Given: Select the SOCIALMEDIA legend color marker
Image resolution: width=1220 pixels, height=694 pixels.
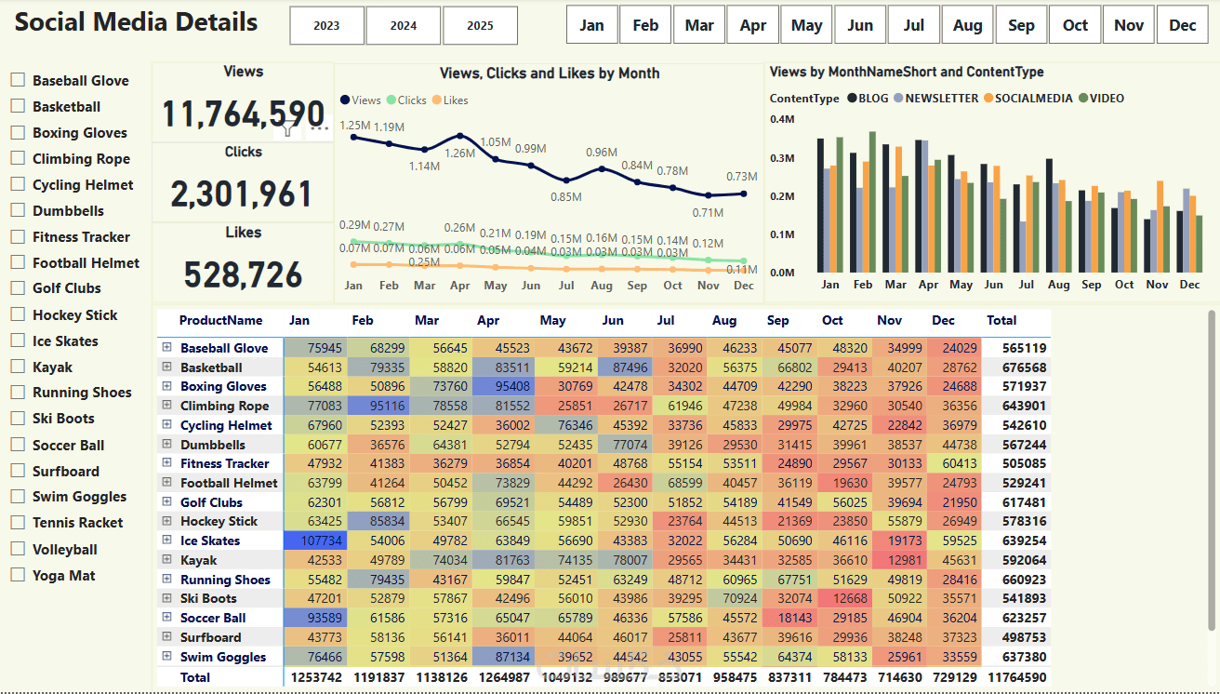Looking at the screenshot, I should click(x=988, y=99).
